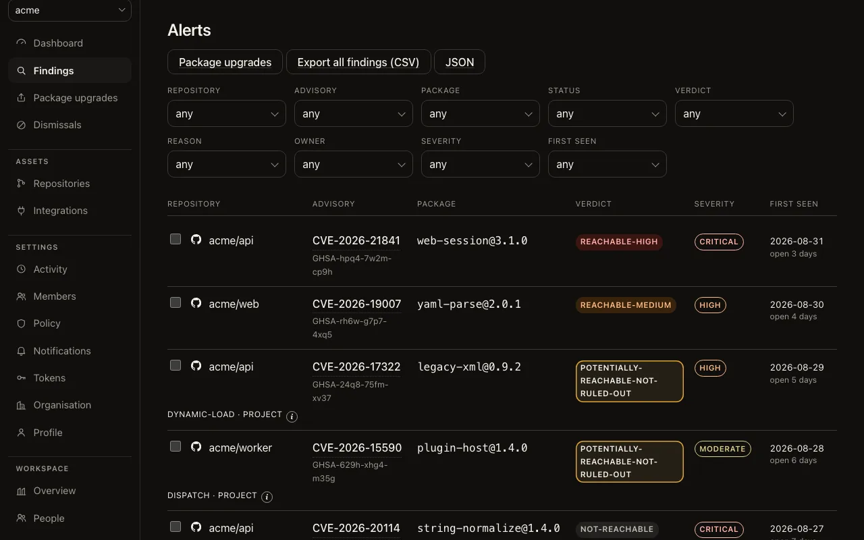864x540 pixels.
Task: Click GitHub icon in string-normalize row
Action: (x=196, y=527)
